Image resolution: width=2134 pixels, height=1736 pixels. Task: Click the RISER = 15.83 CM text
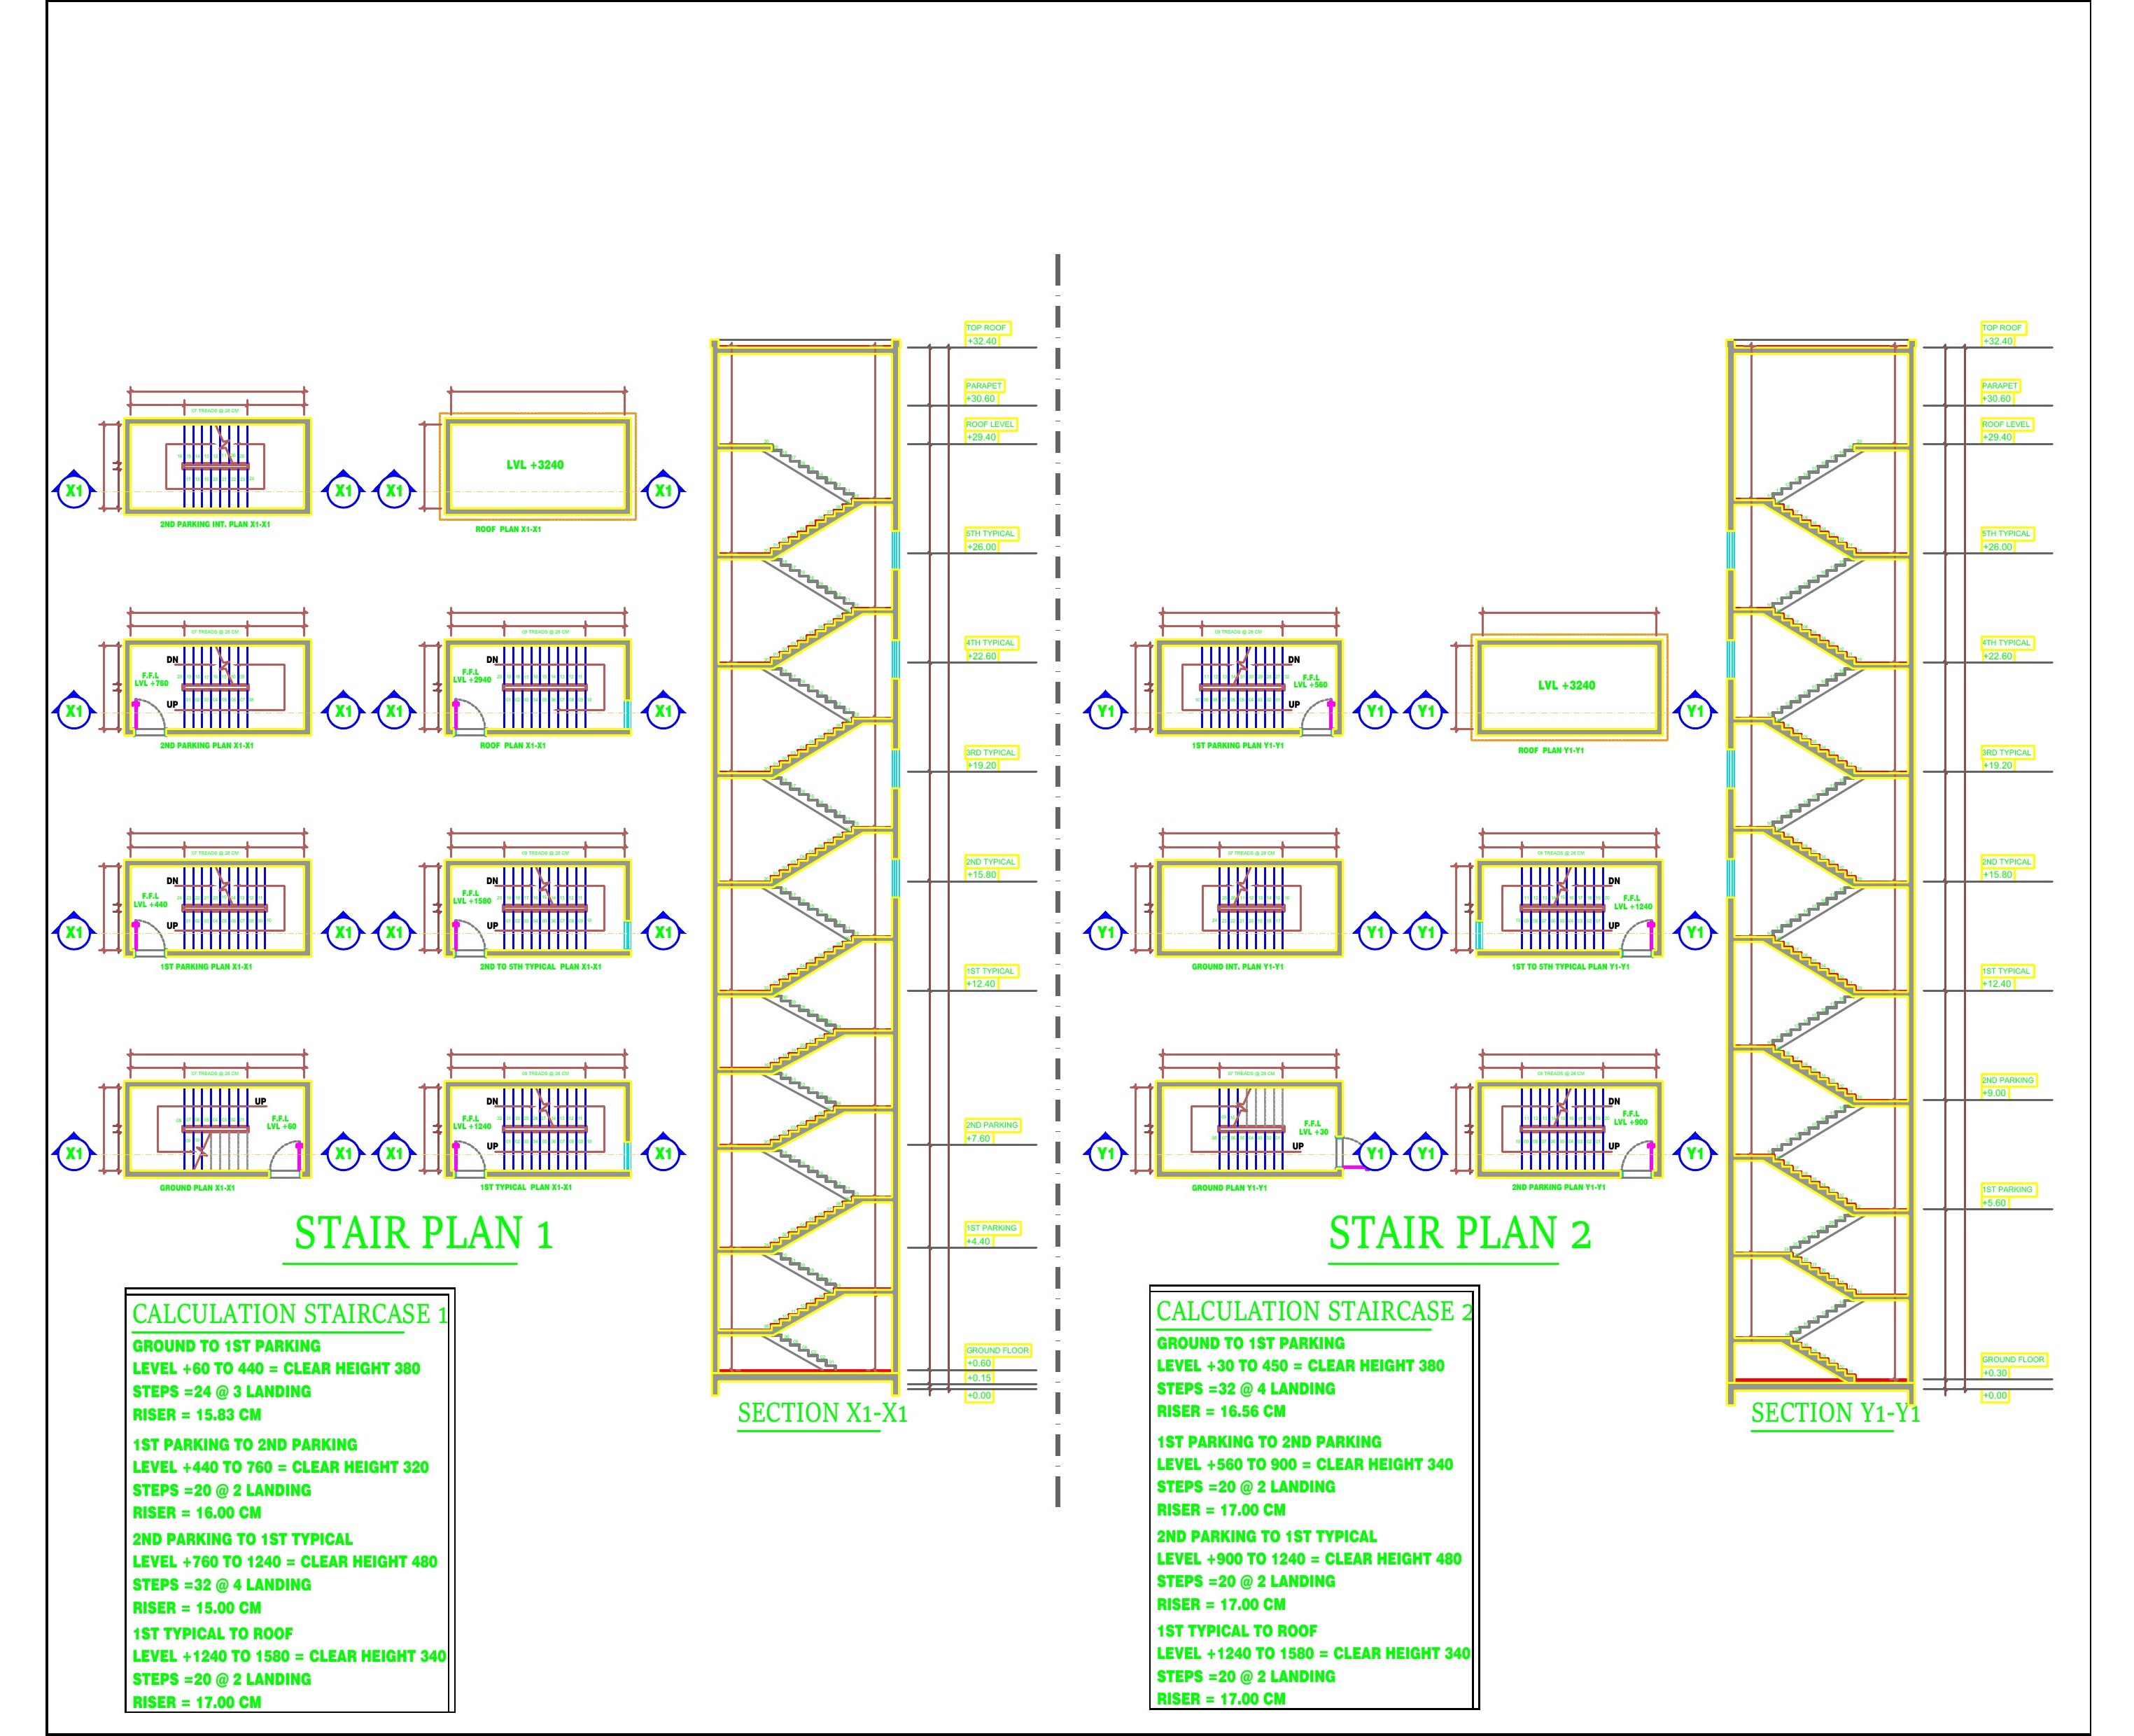pyautogui.click(x=197, y=1414)
